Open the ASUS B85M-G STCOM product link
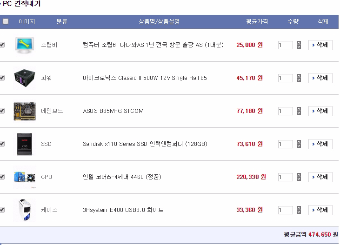 pos(113,111)
